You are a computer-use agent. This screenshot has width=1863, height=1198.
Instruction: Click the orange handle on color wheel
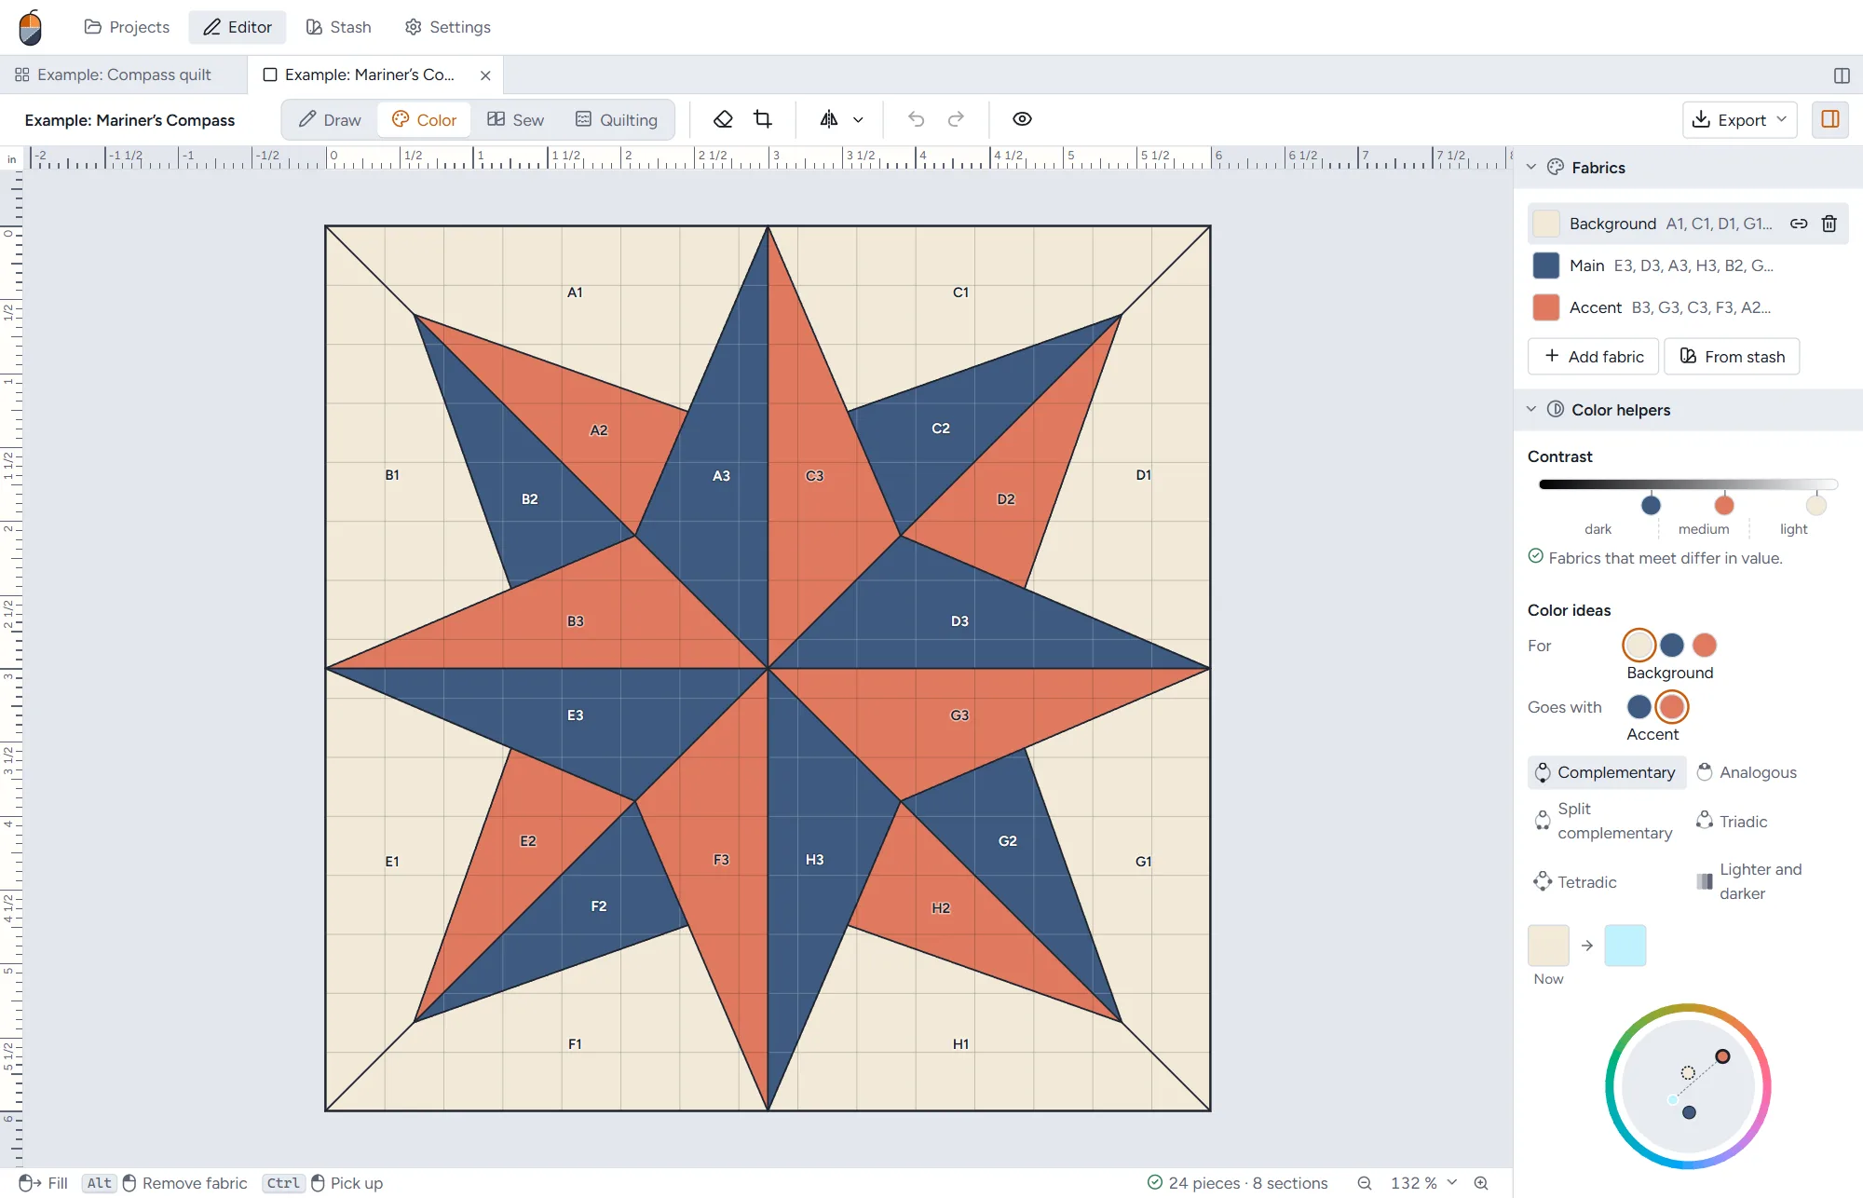point(1722,1056)
